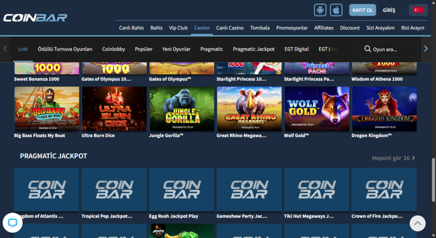Switch to the Pragmatic Jackpot tab
436x238 pixels.
(x=253, y=49)
